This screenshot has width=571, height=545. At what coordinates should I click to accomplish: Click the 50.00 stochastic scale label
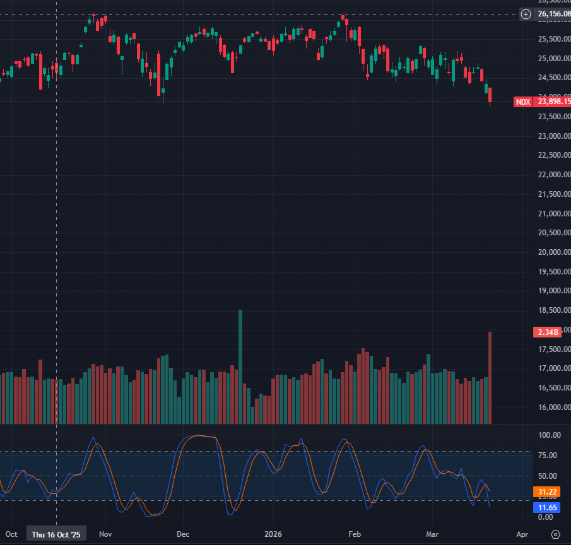[547, 476]
